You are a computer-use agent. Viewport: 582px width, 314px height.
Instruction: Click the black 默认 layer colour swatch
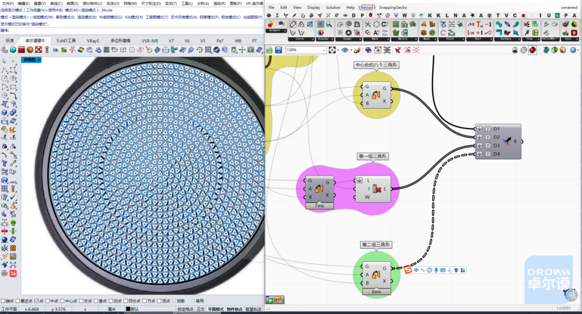[x=128, y=309]
